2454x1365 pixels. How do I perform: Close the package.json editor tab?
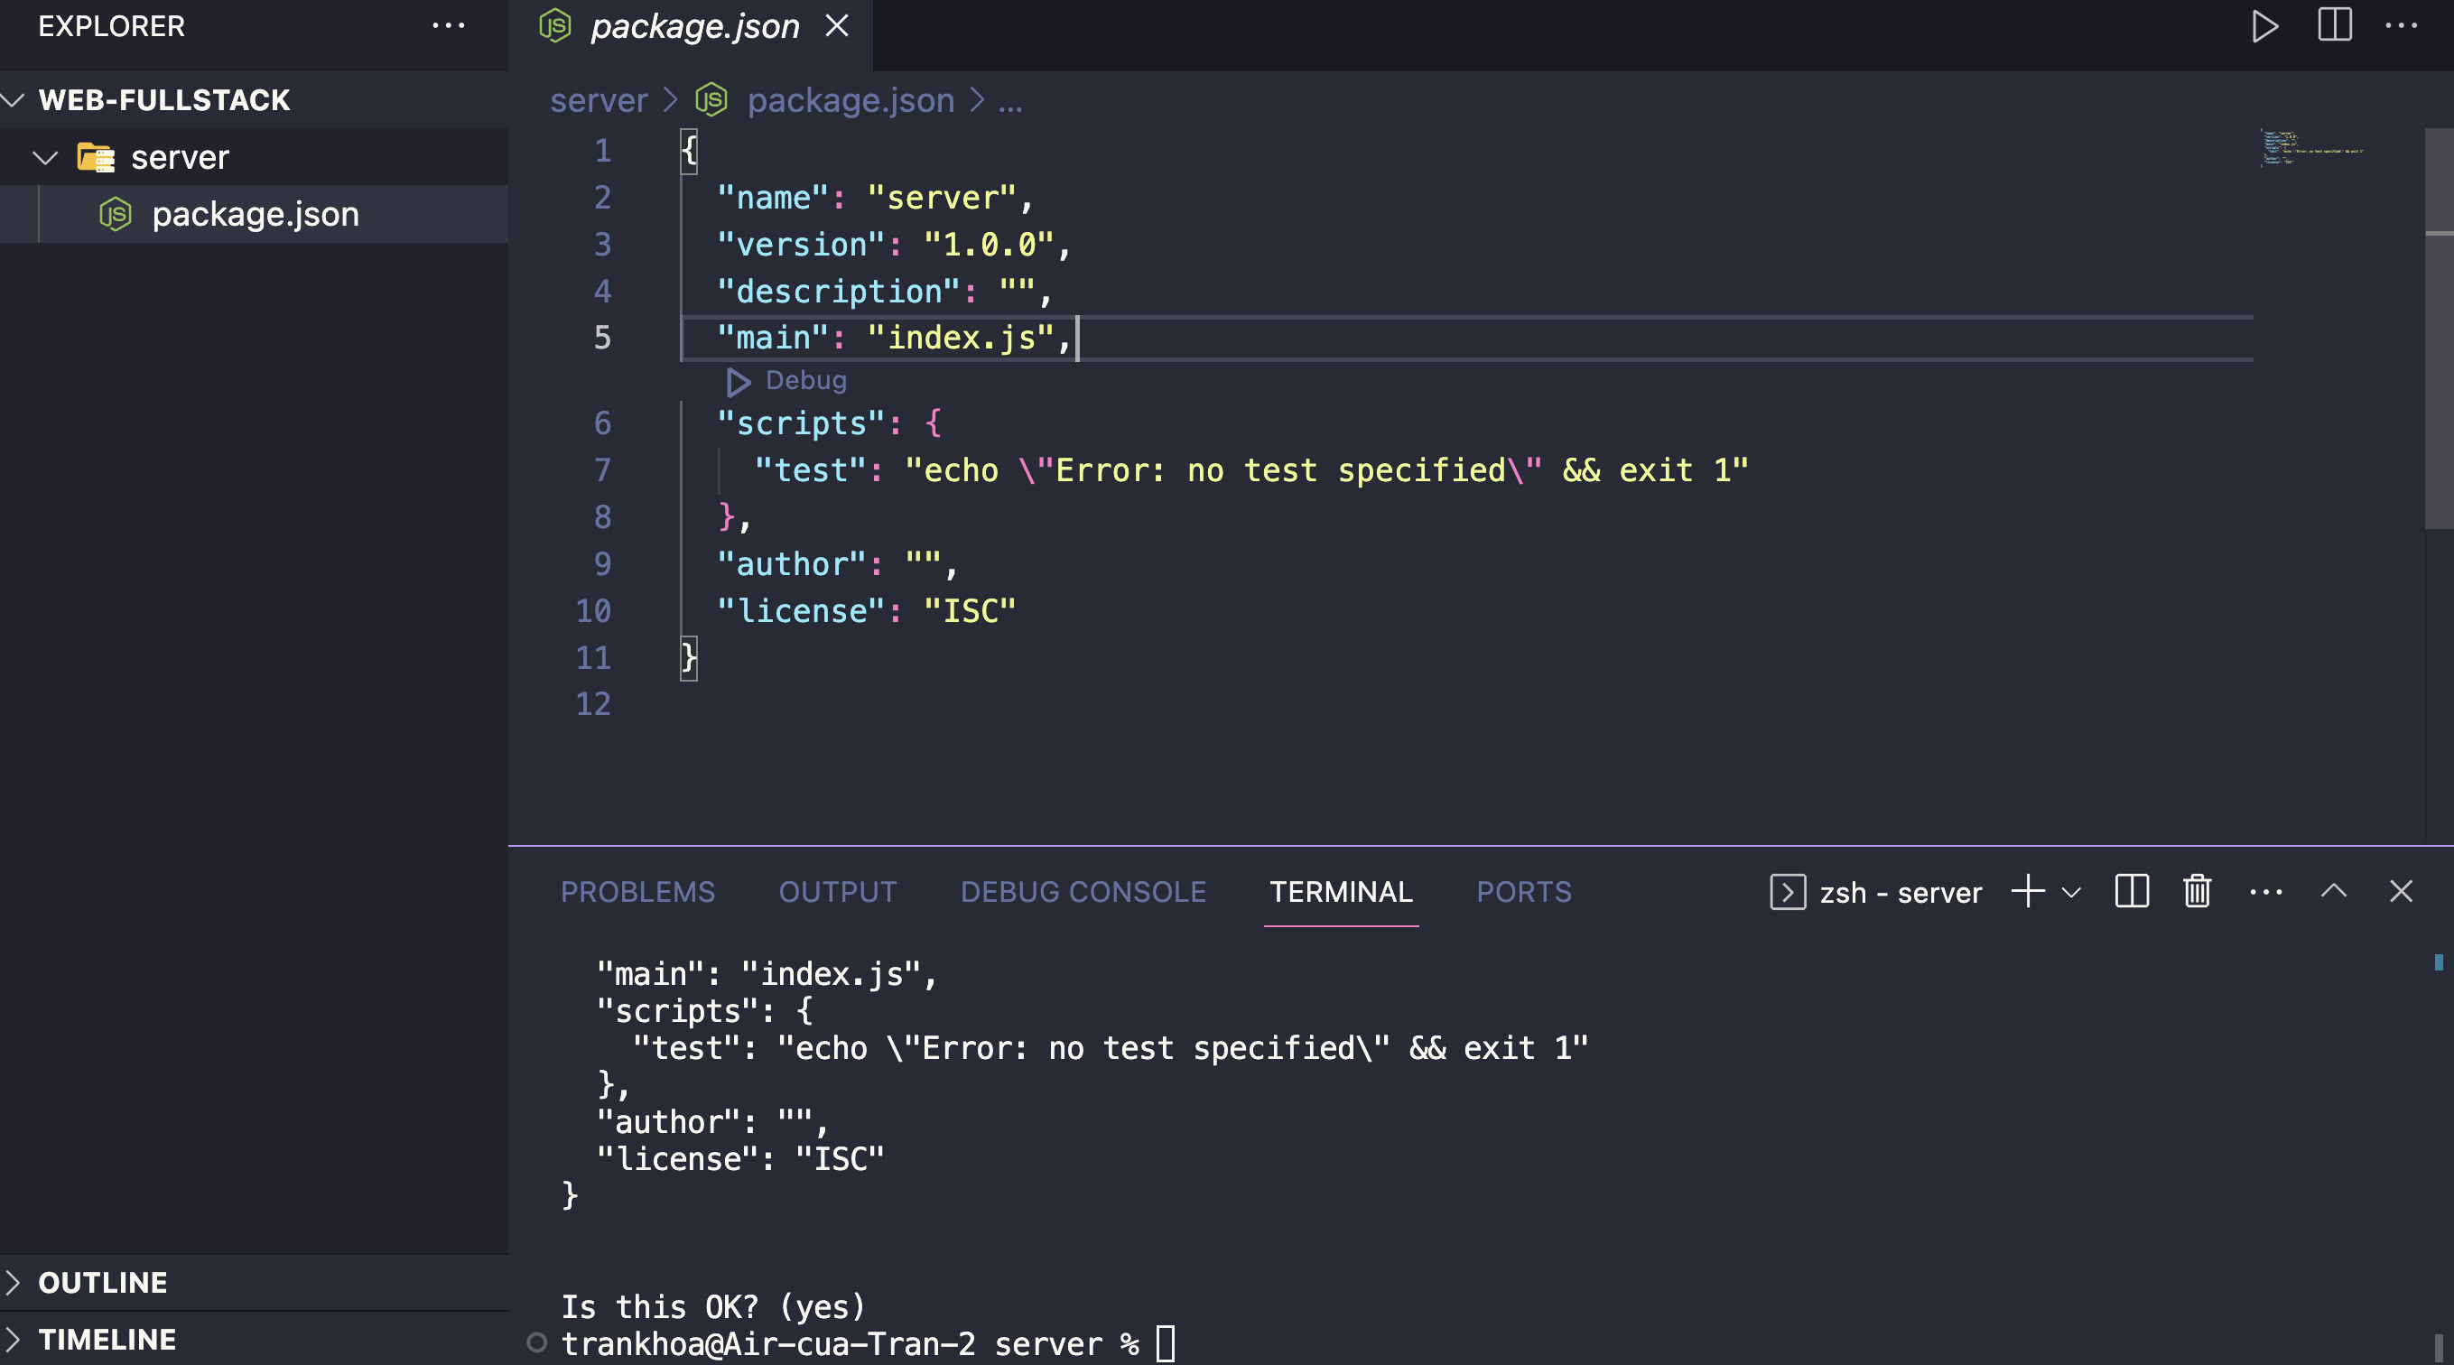pos(836,25)
